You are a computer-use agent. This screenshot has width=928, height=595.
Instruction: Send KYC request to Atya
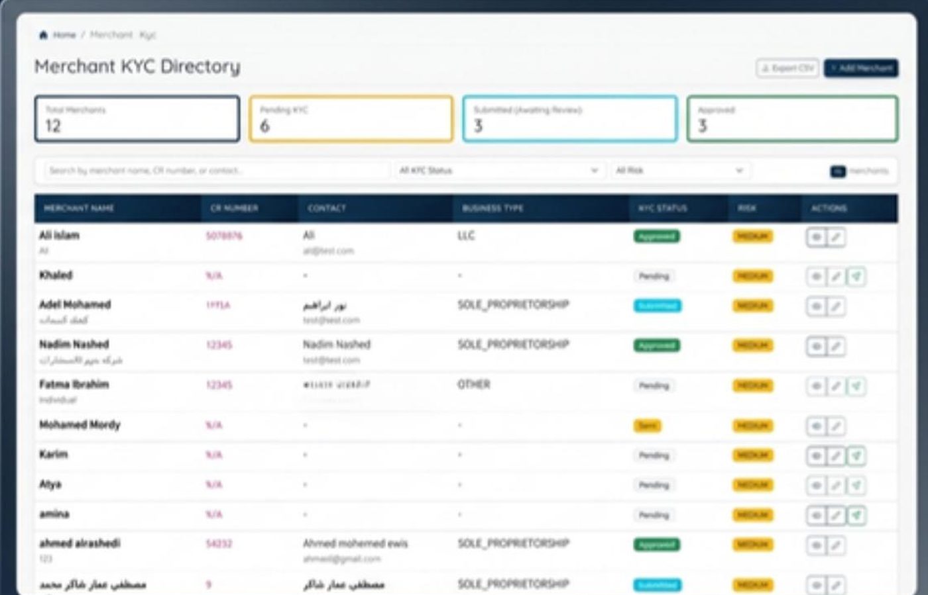856,486
